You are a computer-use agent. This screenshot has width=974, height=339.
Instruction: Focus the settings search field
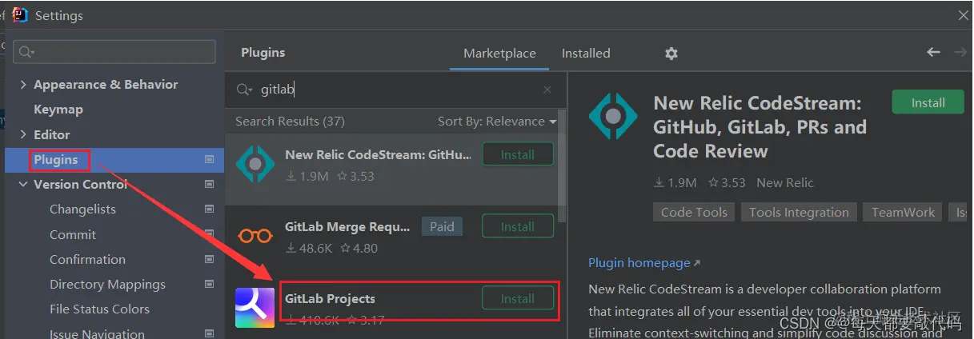click(x=114, y=52)
